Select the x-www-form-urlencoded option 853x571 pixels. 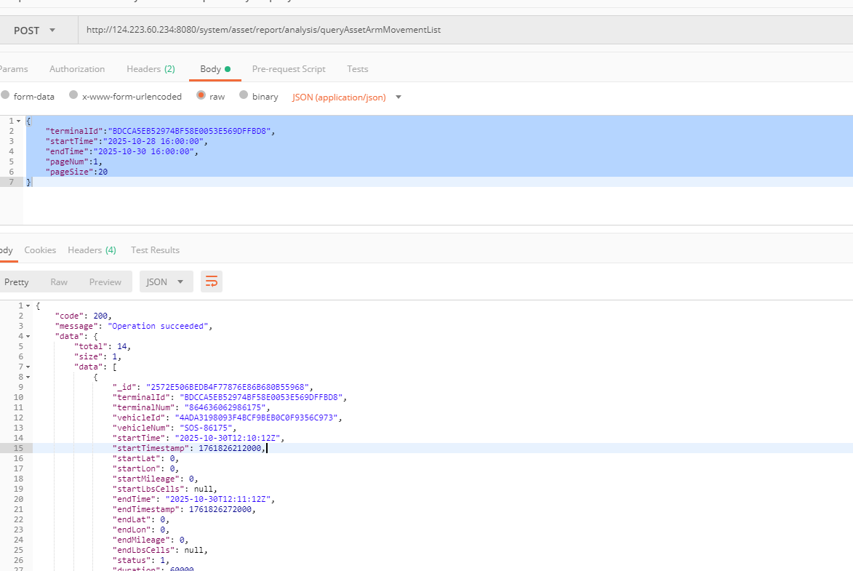click(73, 96)
